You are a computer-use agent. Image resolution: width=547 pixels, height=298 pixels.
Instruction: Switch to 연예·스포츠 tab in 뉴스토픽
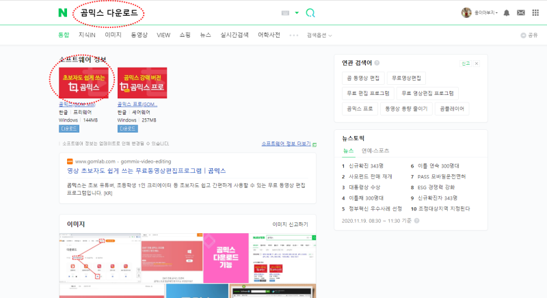coord(375,150)
